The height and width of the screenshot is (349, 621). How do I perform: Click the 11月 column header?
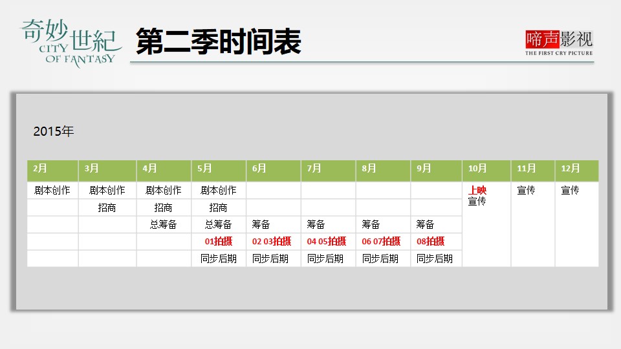[532, 171]
